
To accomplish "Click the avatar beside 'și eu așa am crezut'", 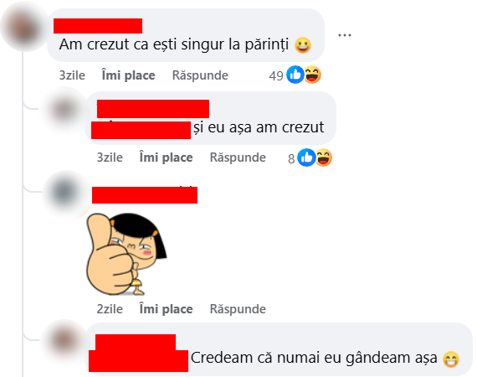I will (x=64, y=111).
